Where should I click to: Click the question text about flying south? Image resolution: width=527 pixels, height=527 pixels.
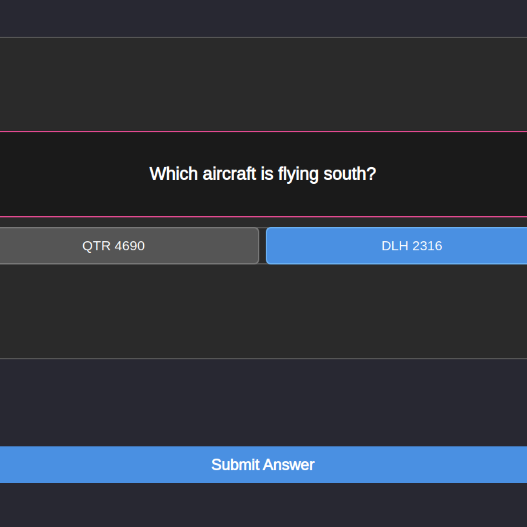click(263, 174)
